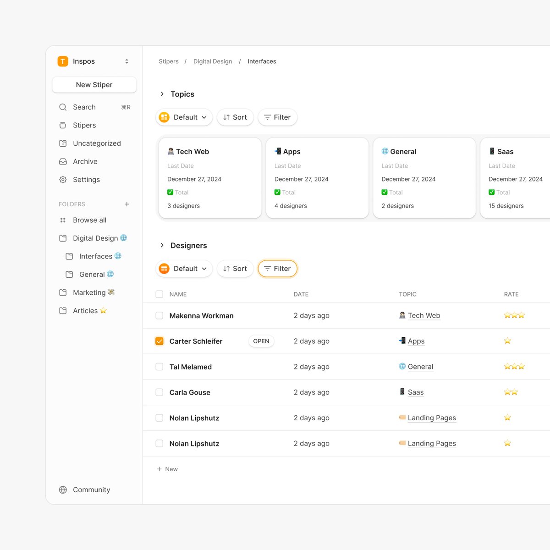Click Tal Melamed's three-star rating

[x=514, y=366]
